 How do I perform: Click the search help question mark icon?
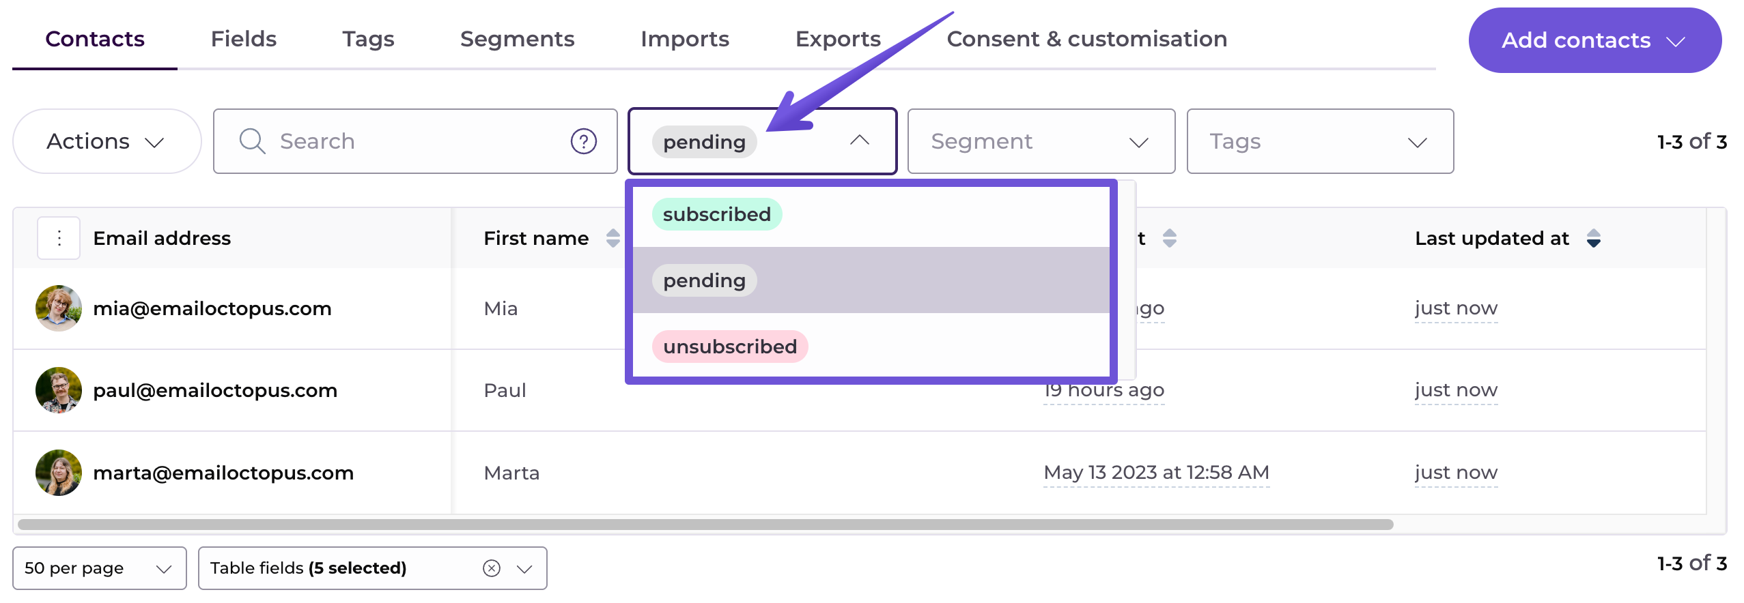tap(583, 141)
